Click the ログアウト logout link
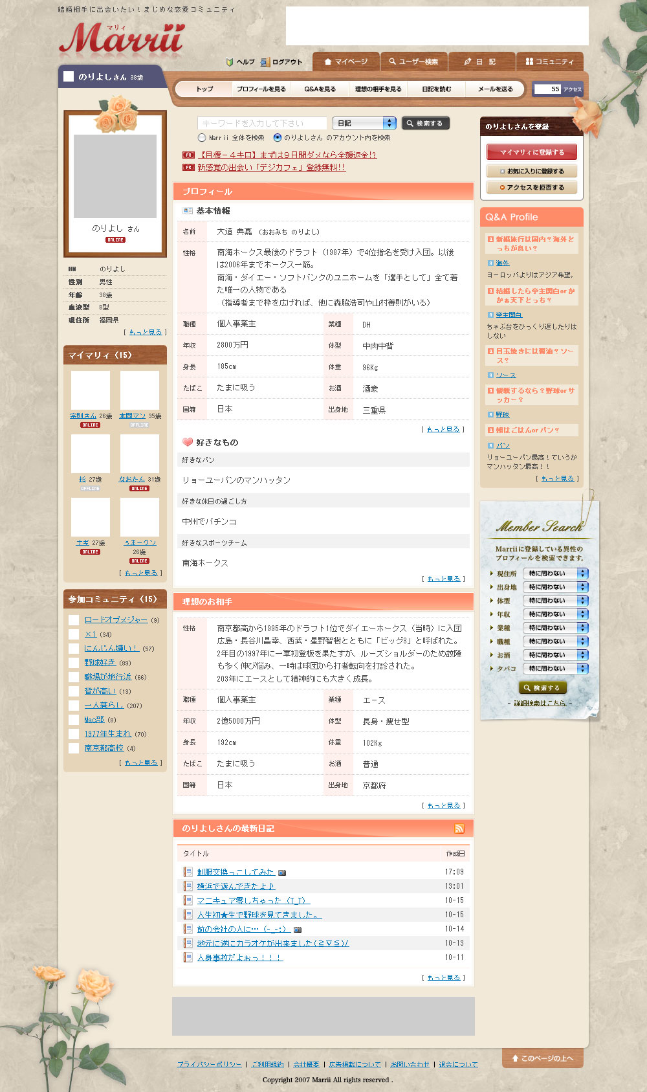This screenshot has height=1092, width=647. (x=281, y=62)
